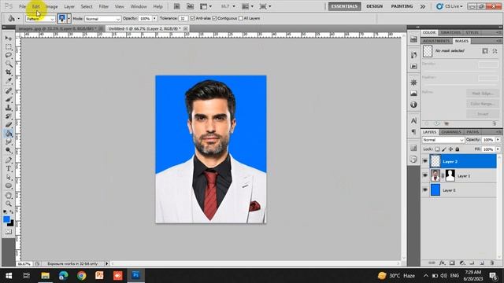
Task: Switch to the Adjustments tab
Action: [x=436, y=41]
